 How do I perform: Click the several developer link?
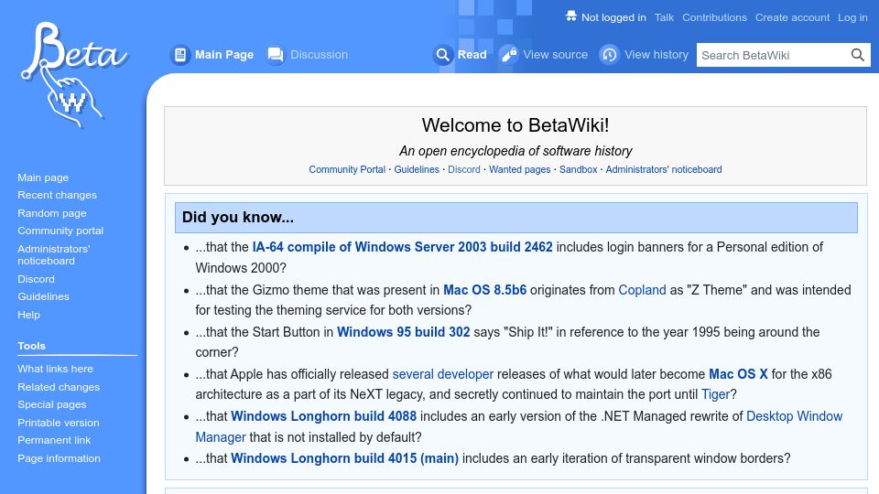pos(443,374)
